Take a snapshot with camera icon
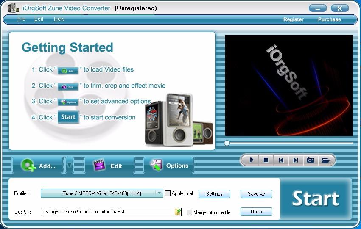Screen dimensions: 361x229 pos(311,160)
